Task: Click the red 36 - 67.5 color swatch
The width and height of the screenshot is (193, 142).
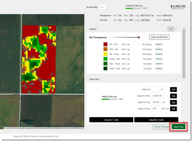Action: click(x=105, y=44)
